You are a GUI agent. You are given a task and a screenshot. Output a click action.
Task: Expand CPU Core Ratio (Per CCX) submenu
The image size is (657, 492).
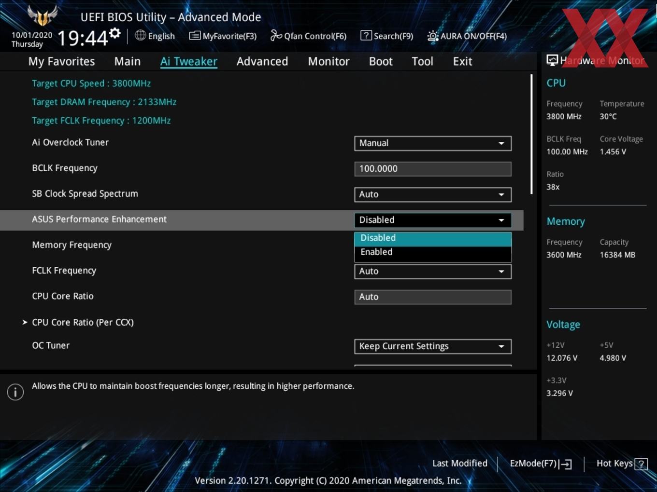83,322
